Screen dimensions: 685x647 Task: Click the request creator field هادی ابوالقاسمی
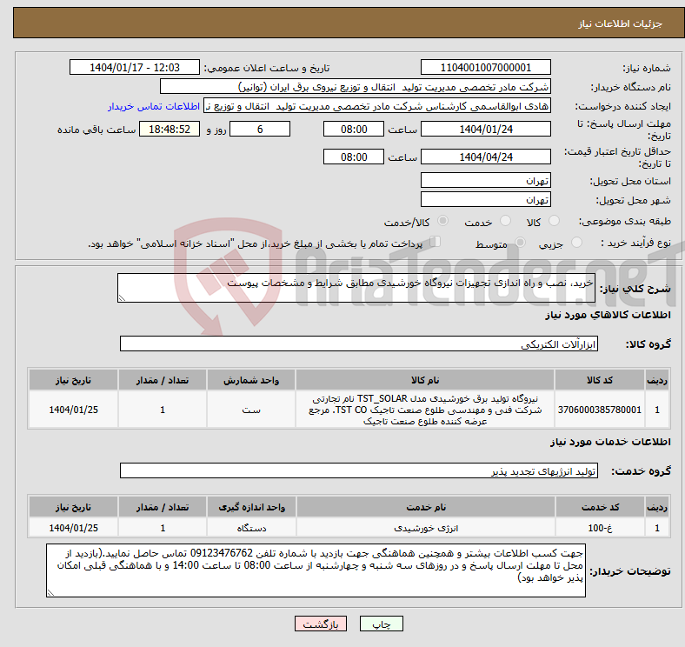click(x=377, y=106)
